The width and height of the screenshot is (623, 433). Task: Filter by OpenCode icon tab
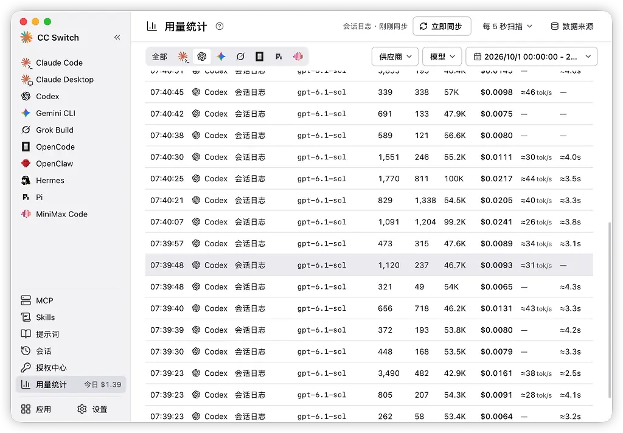[x=259, y=57]
